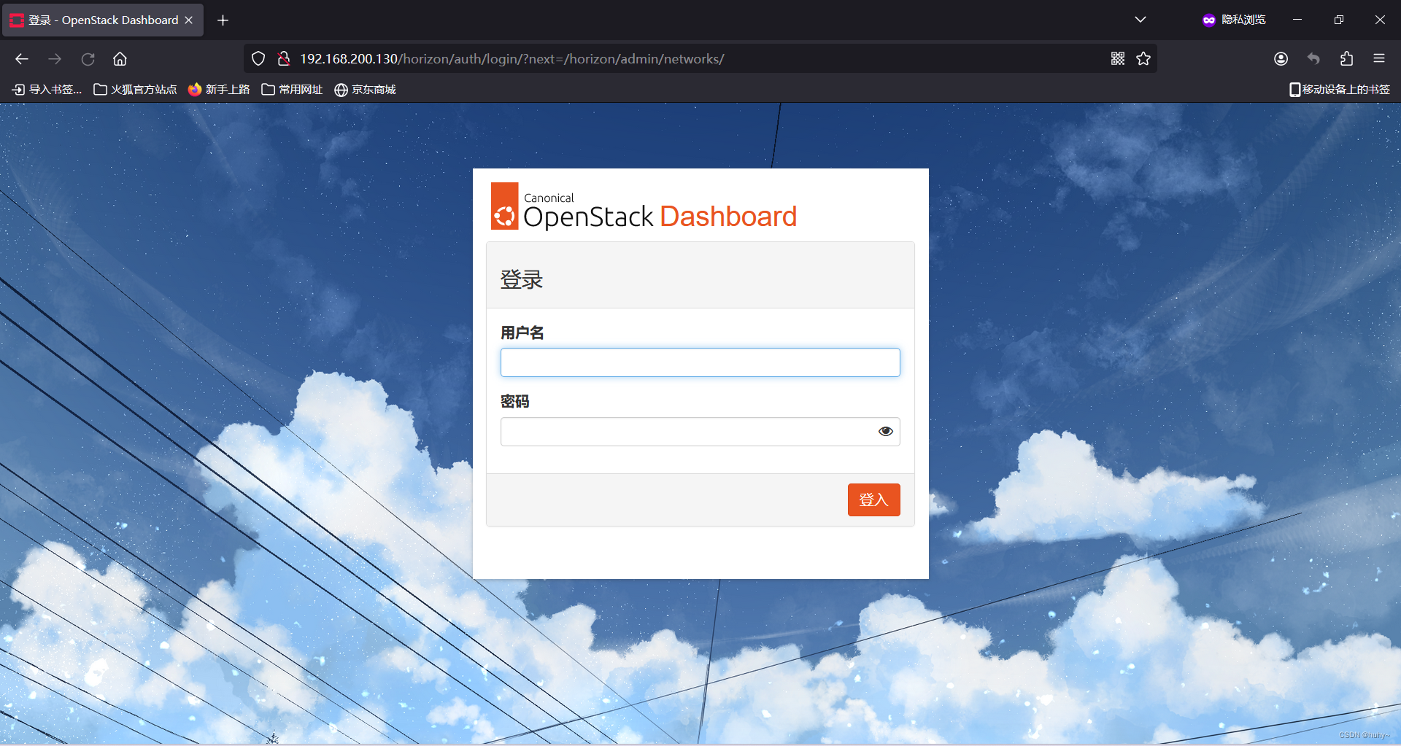
Task: Go back to the previous page
Action: tap(22, 59)
